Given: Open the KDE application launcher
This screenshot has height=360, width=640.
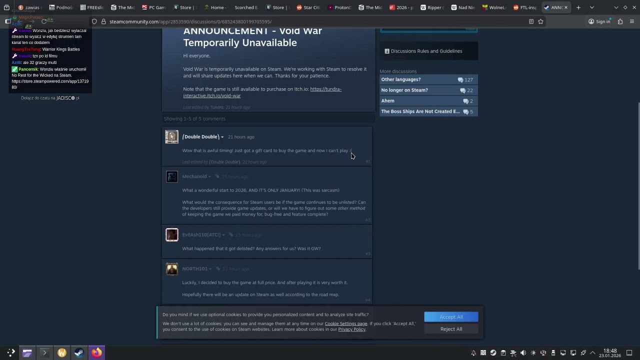Looking at the screenshot, I should click(x=11, y=352).
